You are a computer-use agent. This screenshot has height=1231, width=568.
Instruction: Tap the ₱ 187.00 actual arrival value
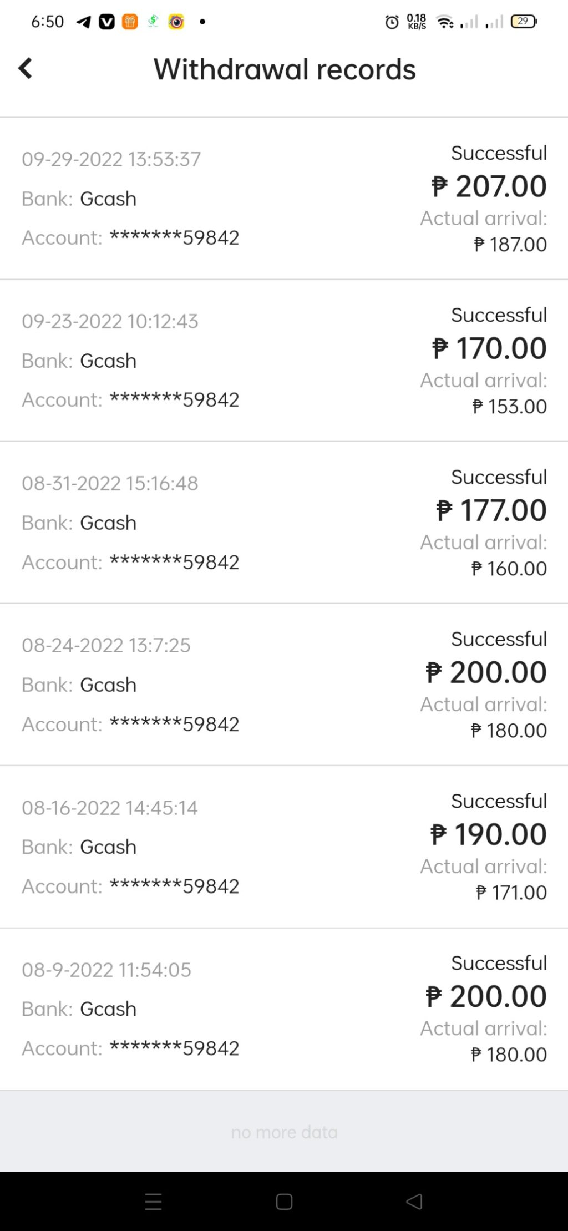coord(510,245)
